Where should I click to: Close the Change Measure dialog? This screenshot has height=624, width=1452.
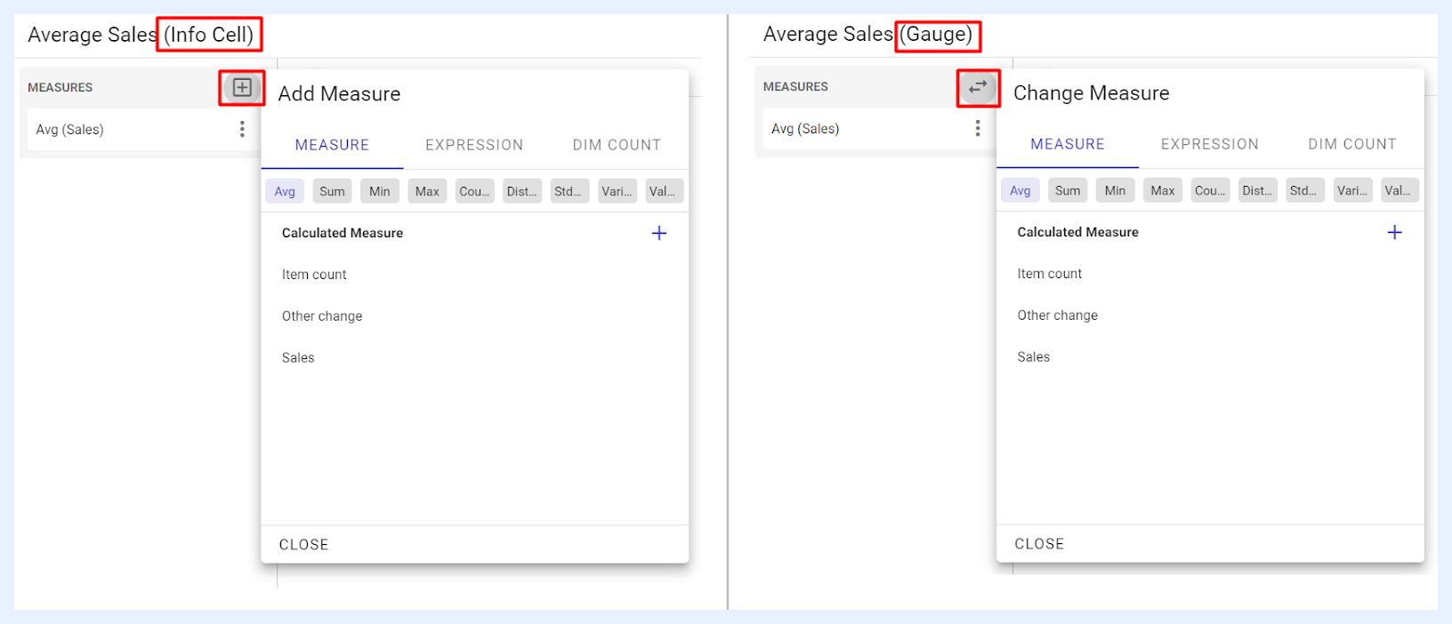click(1039, 544)
